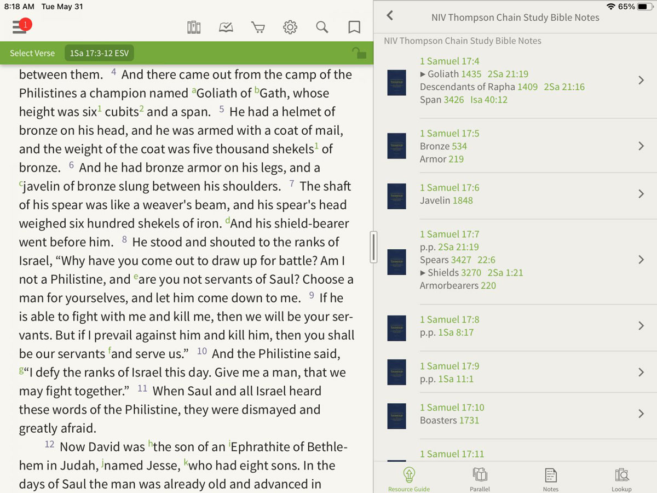Toggle the sync lock icon
This screenshot has height=493, width=657.
point(359,53)
